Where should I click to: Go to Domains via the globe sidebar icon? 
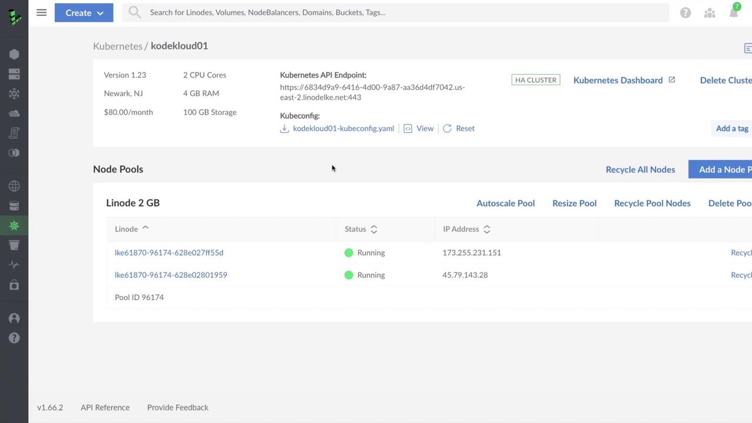14,186
